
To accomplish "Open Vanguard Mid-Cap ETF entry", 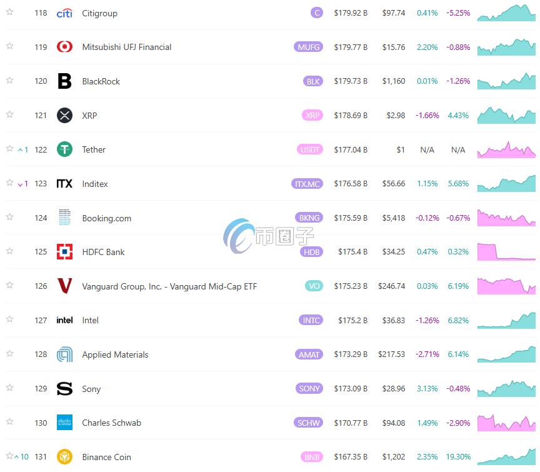I will [x=169, y=286].
